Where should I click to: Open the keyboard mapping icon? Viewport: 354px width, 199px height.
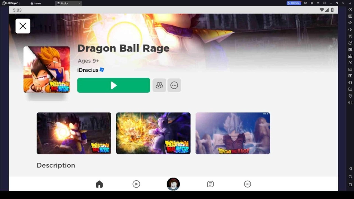click(350, 16)
